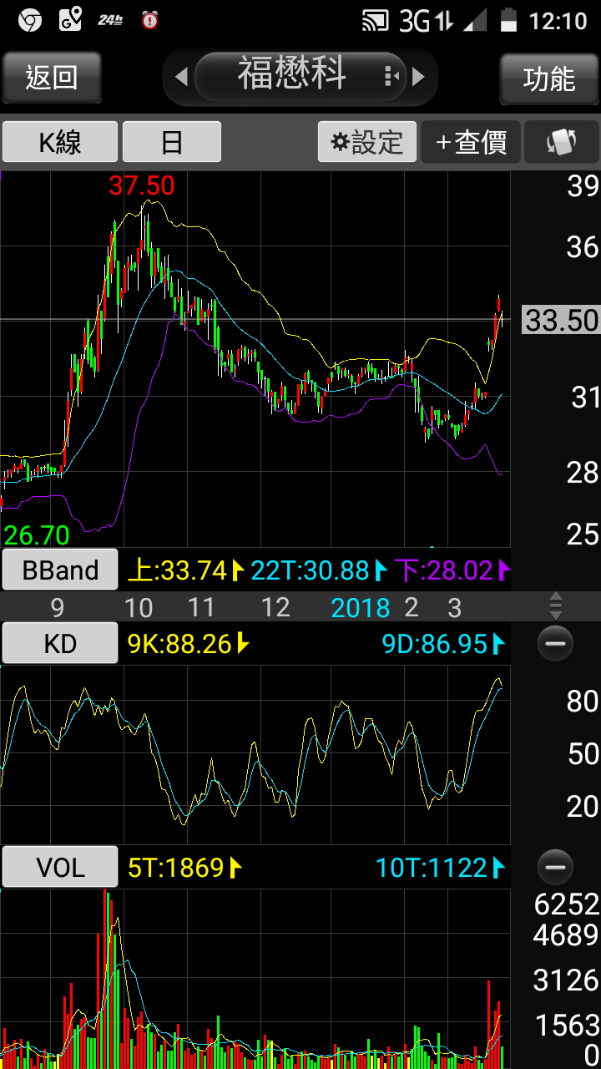This screenshot has height=1069, width=601.
Task: Go to previous stock with left arrow
Action: pos(181,78)
